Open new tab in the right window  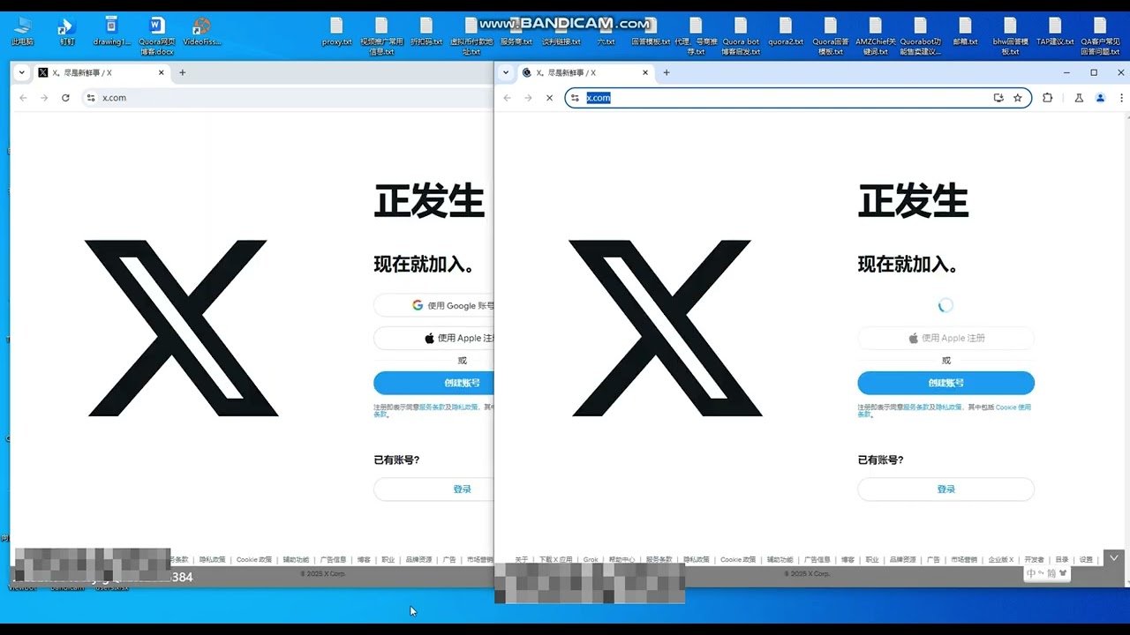pos(667,72)
